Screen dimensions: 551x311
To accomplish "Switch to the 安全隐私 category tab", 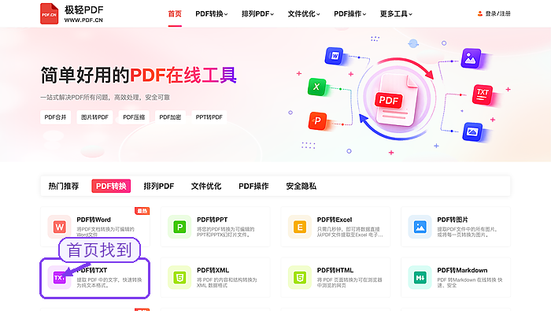I will [x=301, y=186].
